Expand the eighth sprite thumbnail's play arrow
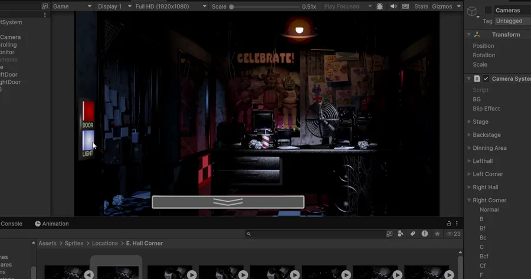 pos(449,275)
